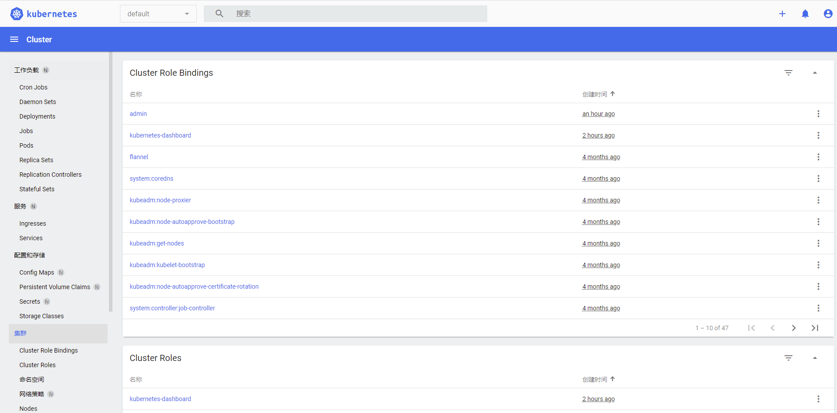Open kubernetes-dashboard cluster role link
The width and height of the screenshot is (837, 413).
point(161,399)
